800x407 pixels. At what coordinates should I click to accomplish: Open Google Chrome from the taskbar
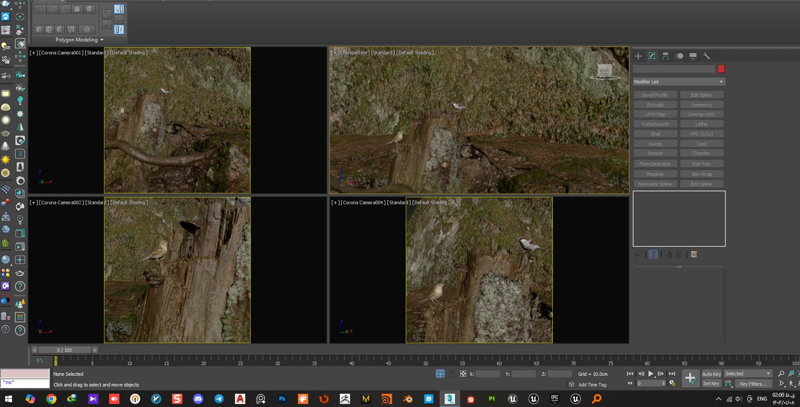click(x=51, y=399)
